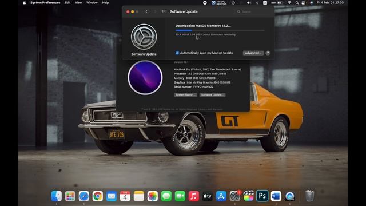Image resolution: width=366 pixels, height=206 pixels.
Task: Click the screen recording indicator icon
Action: [x=205, y=2]
